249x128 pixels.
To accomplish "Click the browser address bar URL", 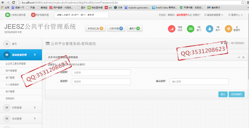I will pos(70,3).
